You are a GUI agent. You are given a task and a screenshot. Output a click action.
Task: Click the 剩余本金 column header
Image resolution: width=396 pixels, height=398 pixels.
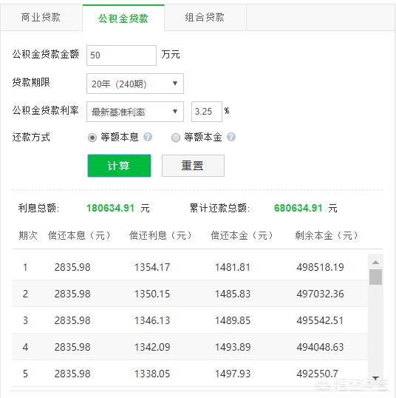[x=327, y=235]
